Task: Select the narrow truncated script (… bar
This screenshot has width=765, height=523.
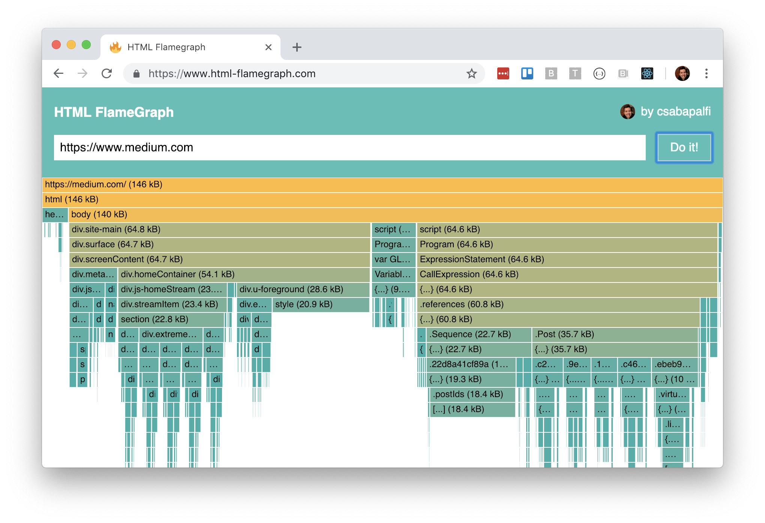Action: (x=393, y=230)
